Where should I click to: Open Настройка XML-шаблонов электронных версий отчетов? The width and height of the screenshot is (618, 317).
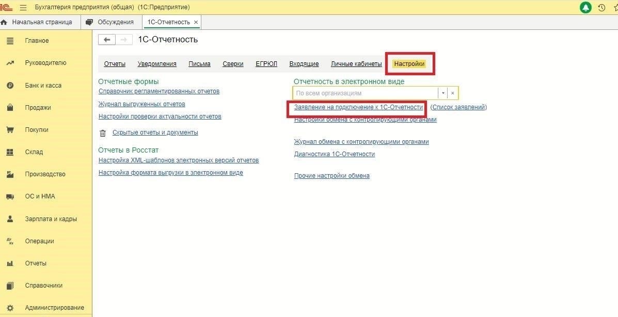[x=179, y=160]
